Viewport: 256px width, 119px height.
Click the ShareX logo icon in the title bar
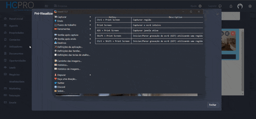pos(55,12)
